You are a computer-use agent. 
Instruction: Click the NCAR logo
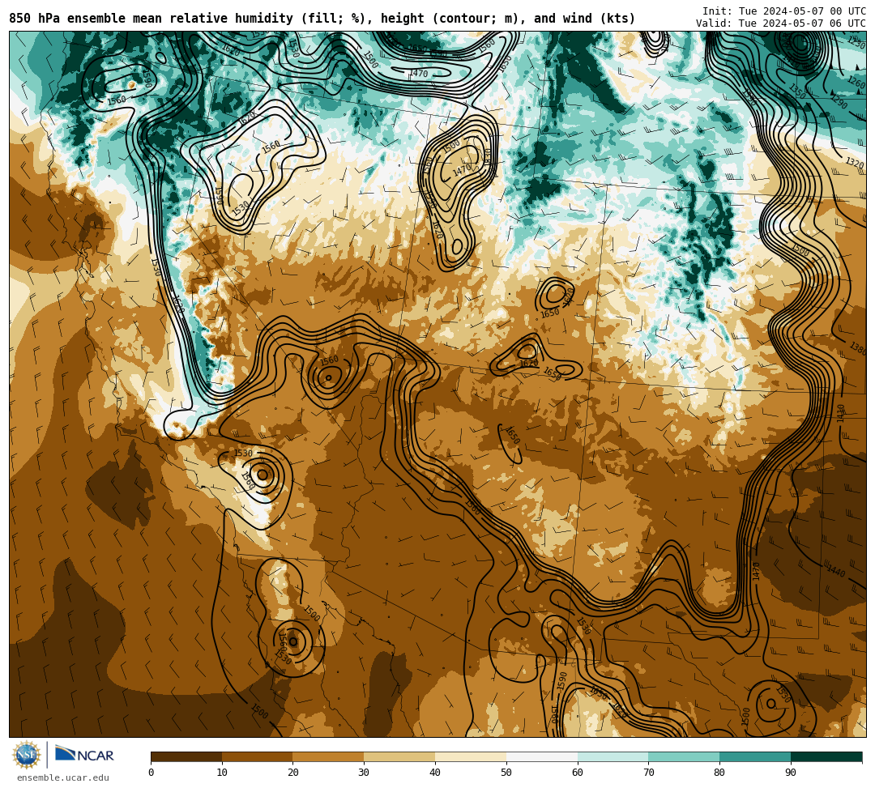tap(84, 755)
